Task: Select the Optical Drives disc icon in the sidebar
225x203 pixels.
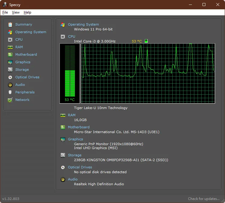Action: click(x=10, y=77)
